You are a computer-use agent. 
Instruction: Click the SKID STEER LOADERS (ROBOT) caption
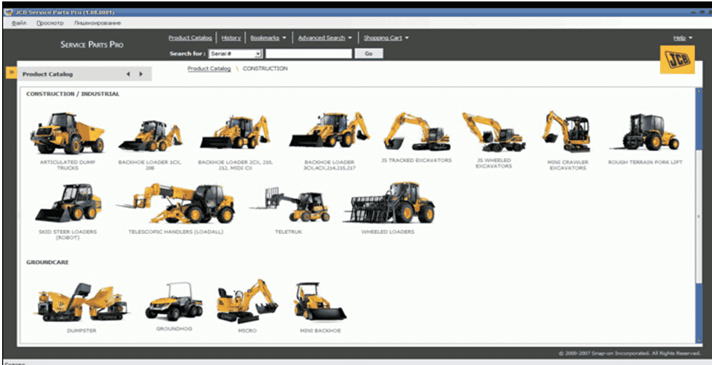68,234
